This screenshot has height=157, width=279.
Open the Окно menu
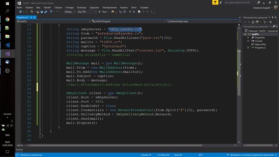pyautogui.click(x=134, y=7)
